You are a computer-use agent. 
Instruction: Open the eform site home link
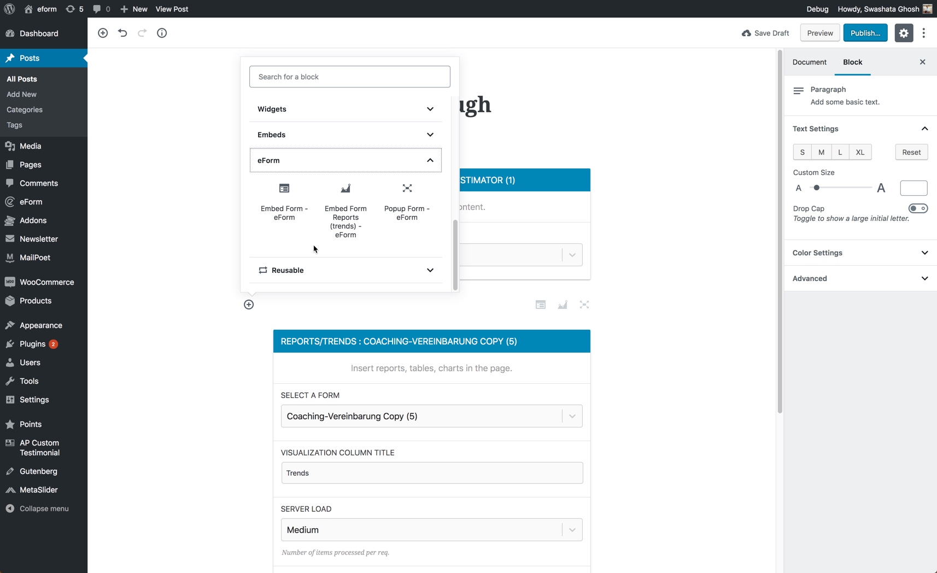40,9
